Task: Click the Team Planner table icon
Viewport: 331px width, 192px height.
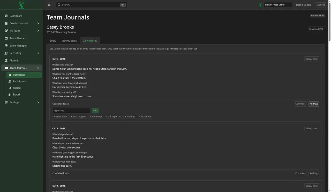Action: pyautogui.click(x=6, y=38)
